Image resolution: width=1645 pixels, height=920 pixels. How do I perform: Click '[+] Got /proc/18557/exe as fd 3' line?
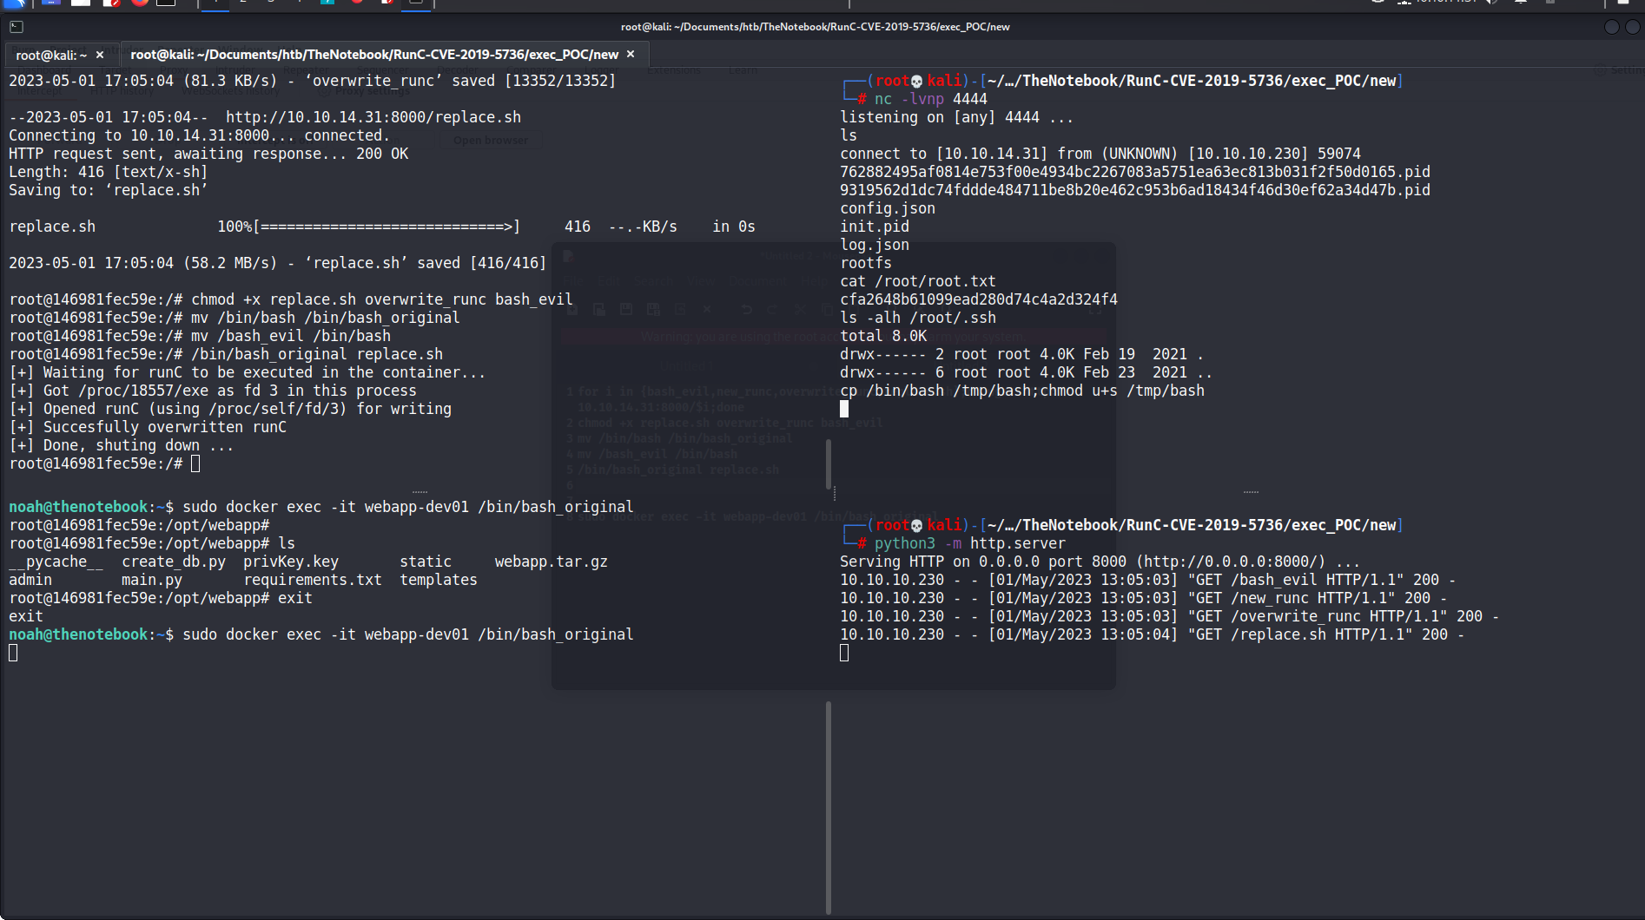(213, 391)
